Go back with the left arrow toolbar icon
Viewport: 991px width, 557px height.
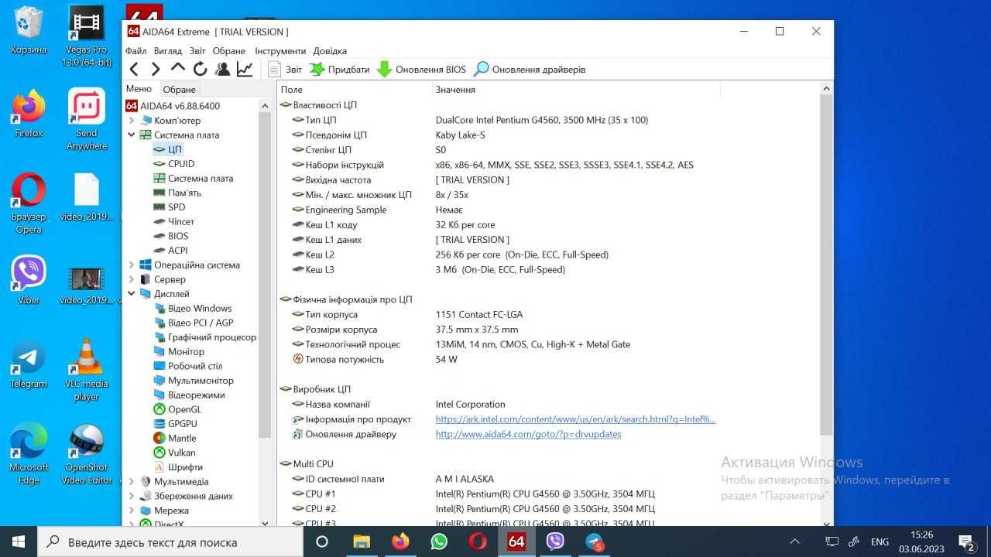pos(134,70)
